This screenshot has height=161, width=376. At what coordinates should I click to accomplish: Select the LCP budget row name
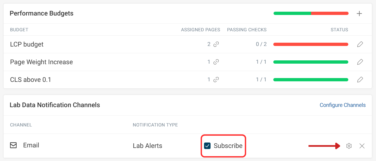tap(27, 44)
